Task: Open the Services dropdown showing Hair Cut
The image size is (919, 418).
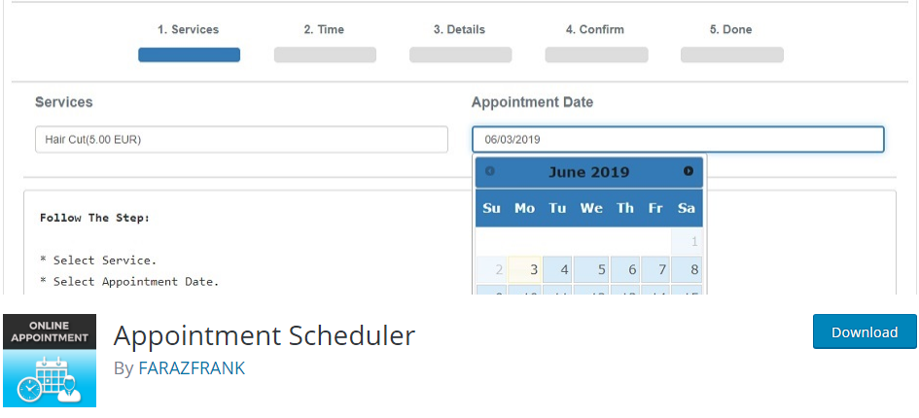Action: (241, 139)
